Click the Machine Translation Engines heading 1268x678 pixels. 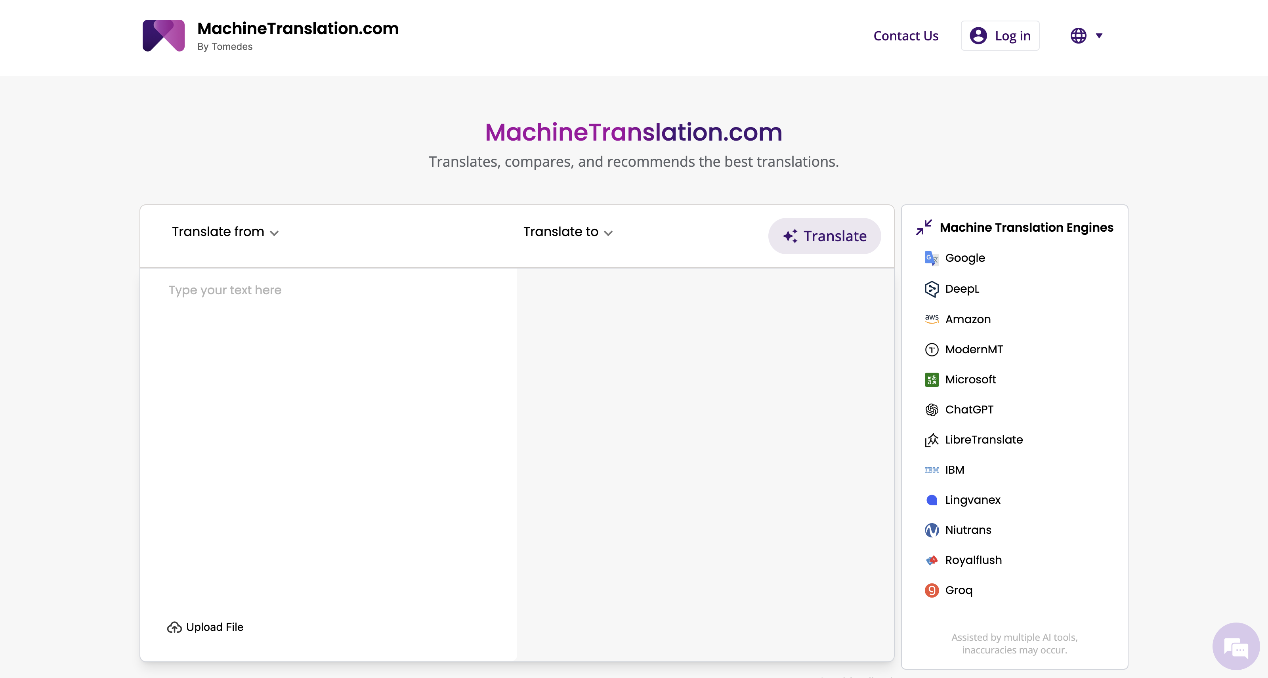point(1026,227)
